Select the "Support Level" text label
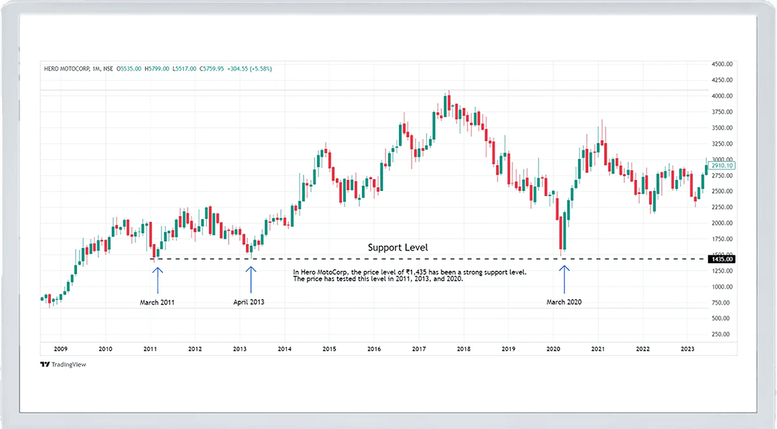 click(x=398, y=247)
